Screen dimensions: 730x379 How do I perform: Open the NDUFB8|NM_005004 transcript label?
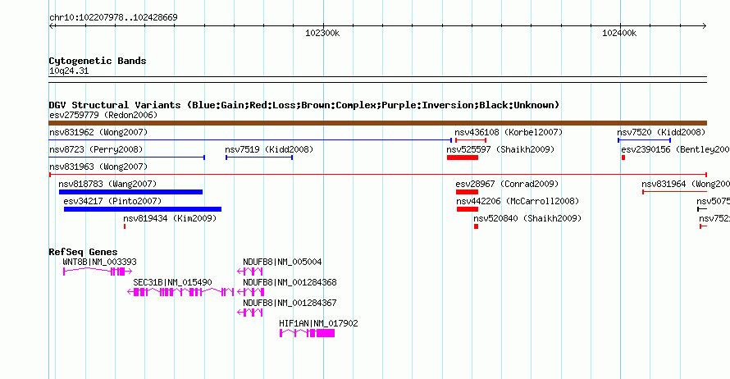[x=282, y=263]
